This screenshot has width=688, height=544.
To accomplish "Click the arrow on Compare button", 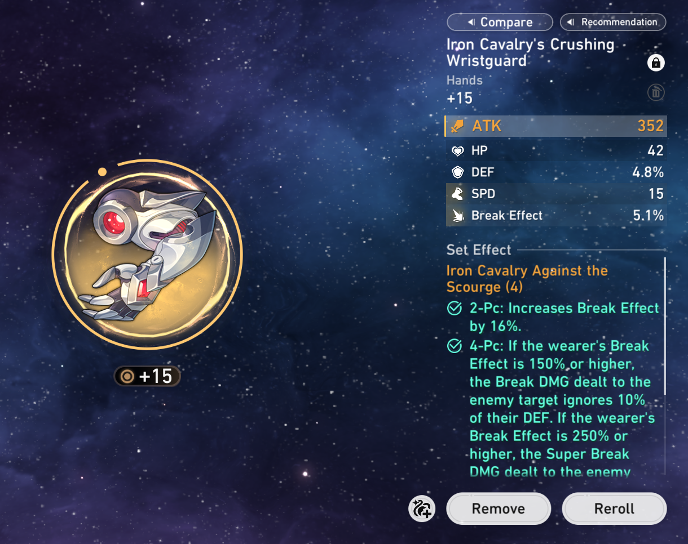I will [471, 23].
